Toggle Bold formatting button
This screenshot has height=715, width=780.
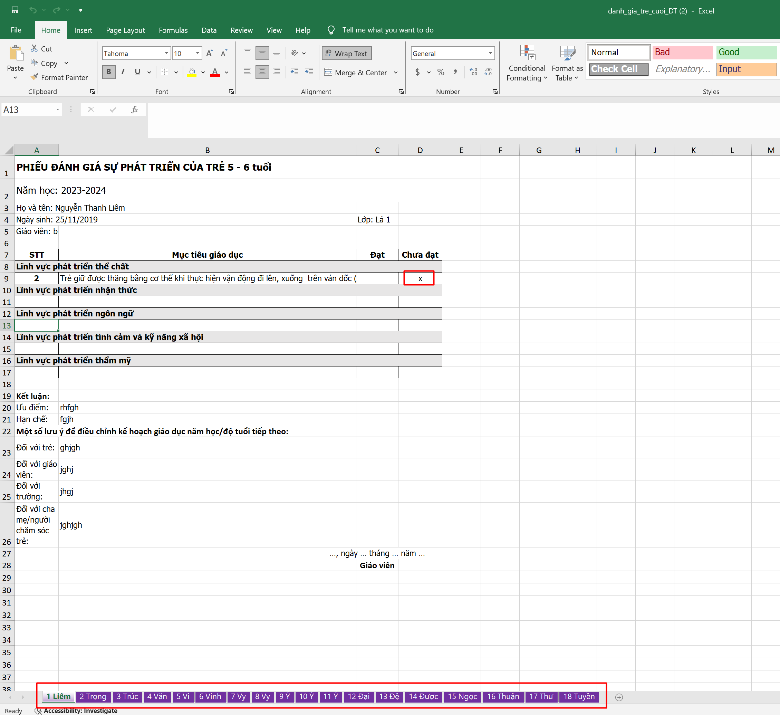tap(109, 72)
